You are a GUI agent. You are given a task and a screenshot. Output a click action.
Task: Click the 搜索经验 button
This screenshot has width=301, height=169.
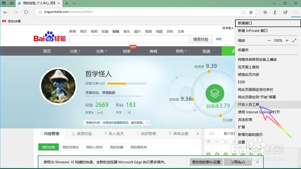pyautogui.click(x=201, y=39)
